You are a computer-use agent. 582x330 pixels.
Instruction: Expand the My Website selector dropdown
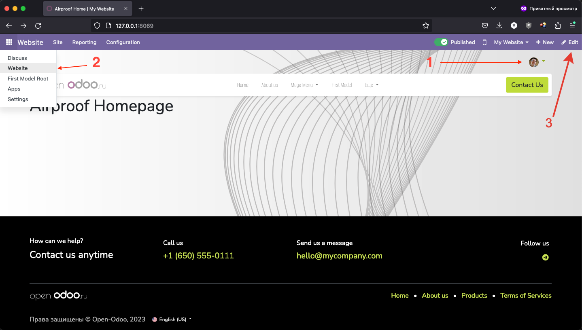[511, 42]
